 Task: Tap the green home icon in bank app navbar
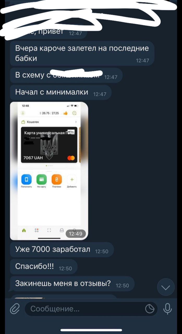(x=24, y=230)
